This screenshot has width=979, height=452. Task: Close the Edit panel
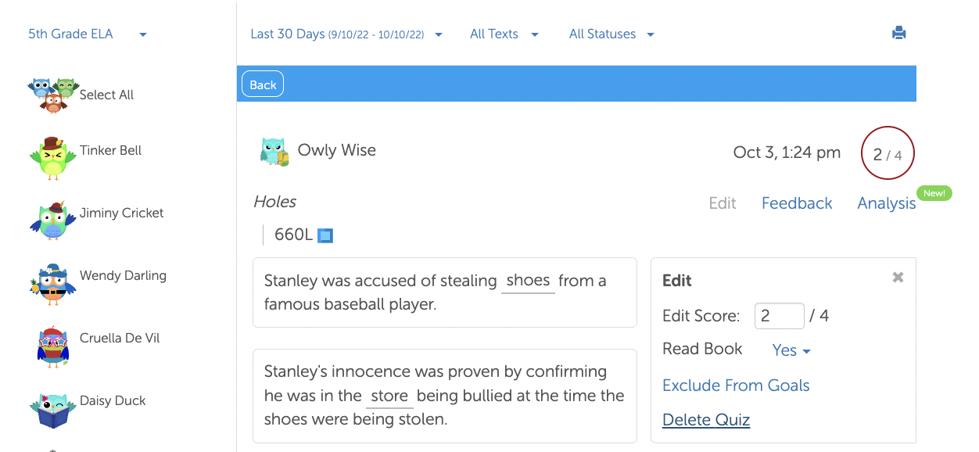pos(898,278)
